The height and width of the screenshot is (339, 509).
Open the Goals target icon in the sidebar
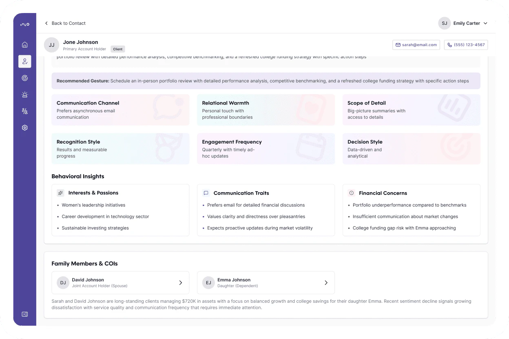coord(24,78)
